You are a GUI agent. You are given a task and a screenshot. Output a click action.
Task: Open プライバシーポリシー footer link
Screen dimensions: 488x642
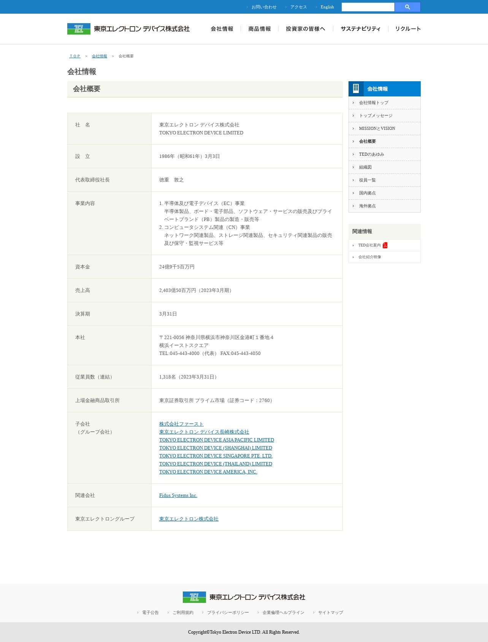(228, 613)
